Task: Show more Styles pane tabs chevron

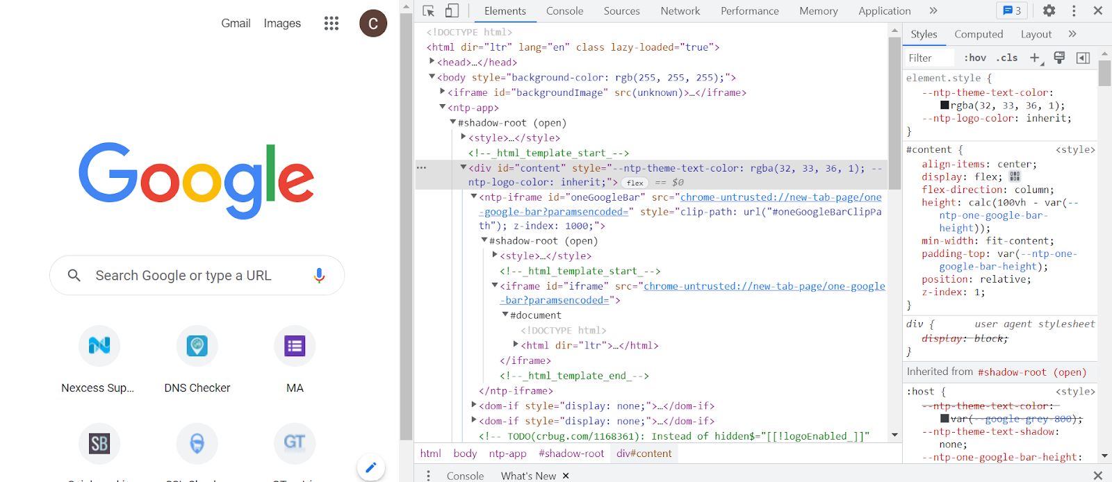Action: point(1072,33)
